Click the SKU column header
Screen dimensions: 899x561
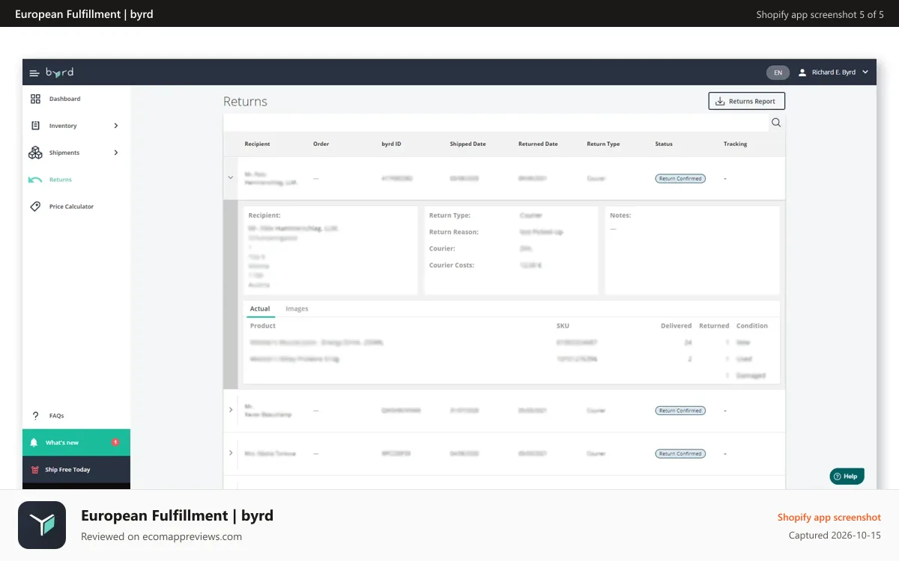[x=563, y=326]
